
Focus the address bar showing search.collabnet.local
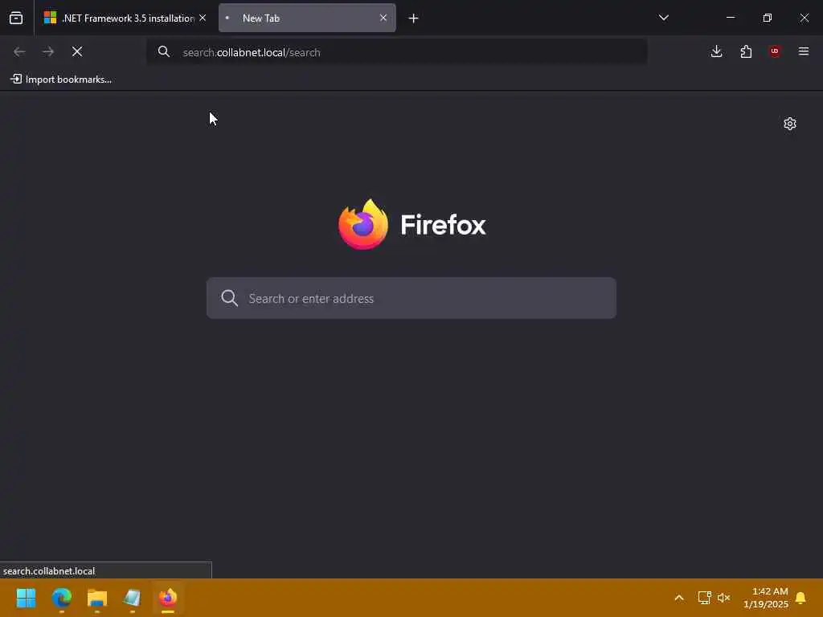[x=396, y=52]
